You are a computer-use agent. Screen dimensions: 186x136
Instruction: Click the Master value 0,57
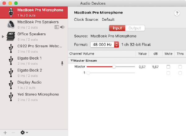[x=142, y=67]
